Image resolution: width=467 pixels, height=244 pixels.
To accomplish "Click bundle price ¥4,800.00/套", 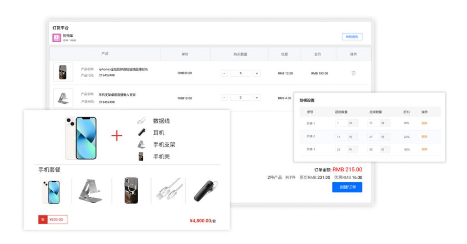I will [203, 221].
